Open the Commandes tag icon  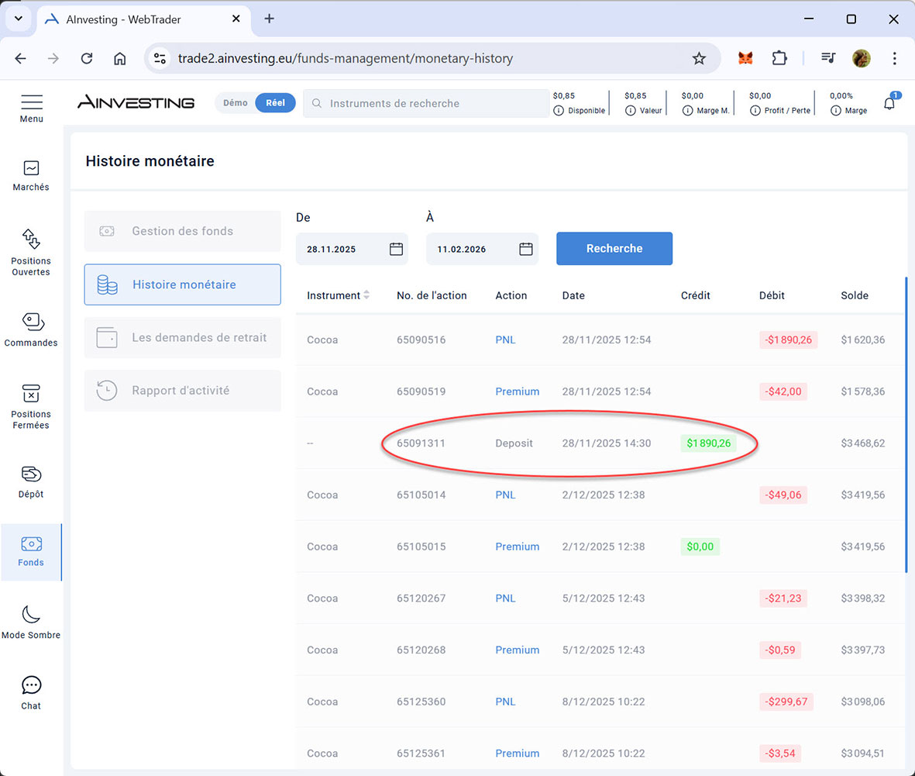pos(32,322)
